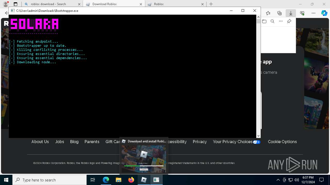330x185 pixels.
Task: Open Edge Settings and more menu
Action: coord(313,13)
